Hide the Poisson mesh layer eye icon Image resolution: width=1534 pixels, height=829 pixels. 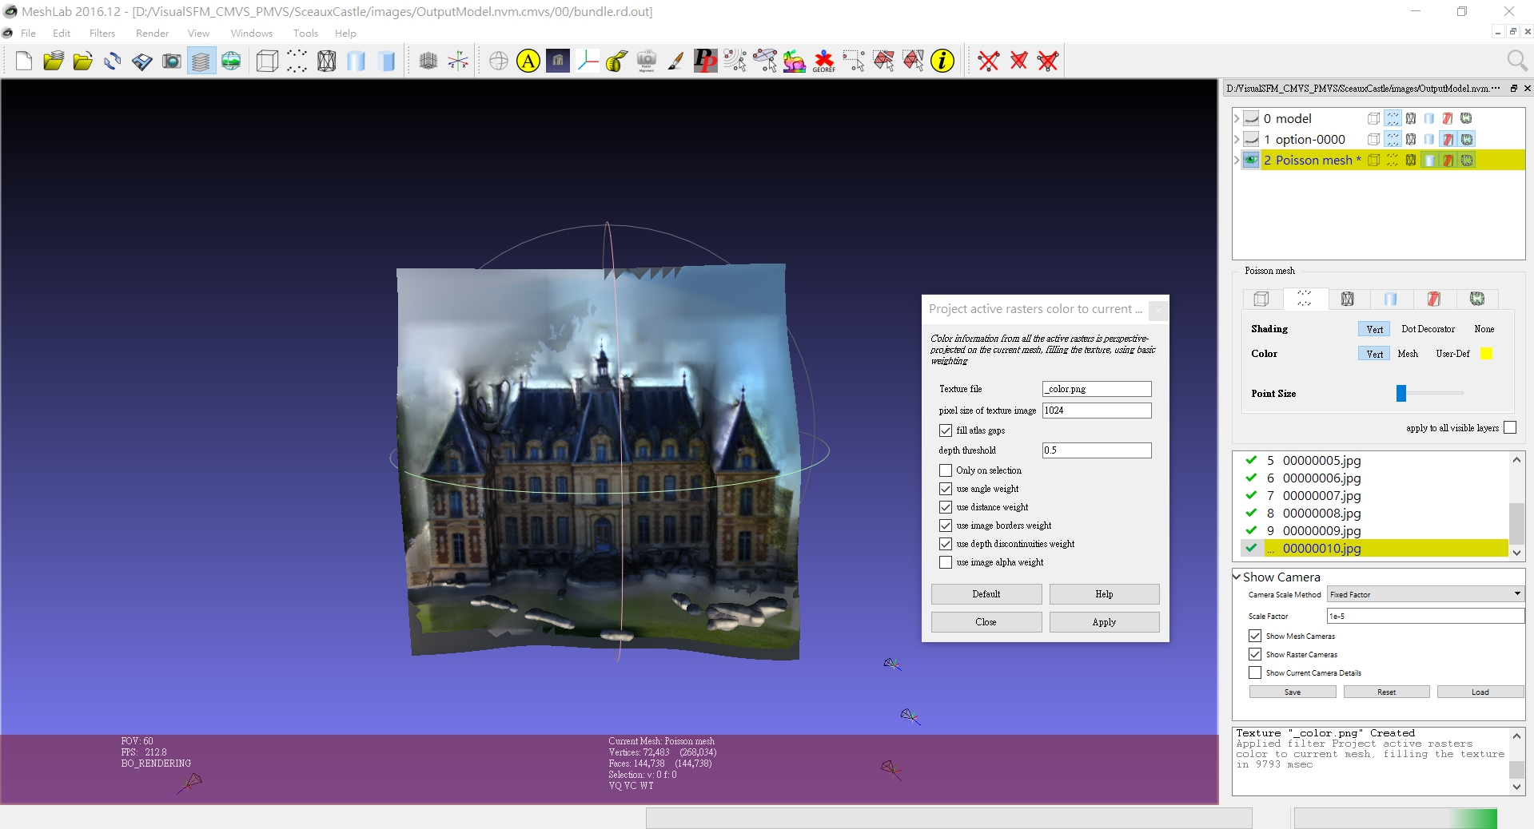click(1251, 160)
